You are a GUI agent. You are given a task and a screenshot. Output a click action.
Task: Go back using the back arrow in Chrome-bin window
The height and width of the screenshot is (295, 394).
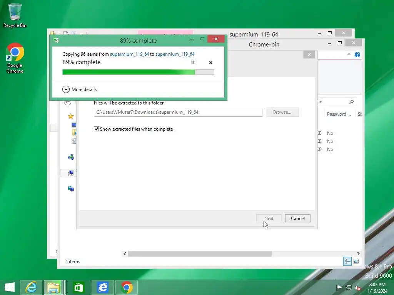pos(68,102)
